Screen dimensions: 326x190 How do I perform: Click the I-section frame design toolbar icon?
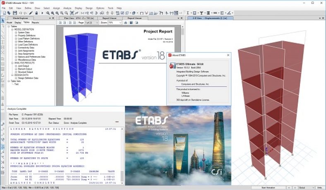tap(188, 13)
